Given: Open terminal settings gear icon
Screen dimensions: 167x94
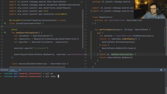Looking at the screenshot, I should coord(161,70).
